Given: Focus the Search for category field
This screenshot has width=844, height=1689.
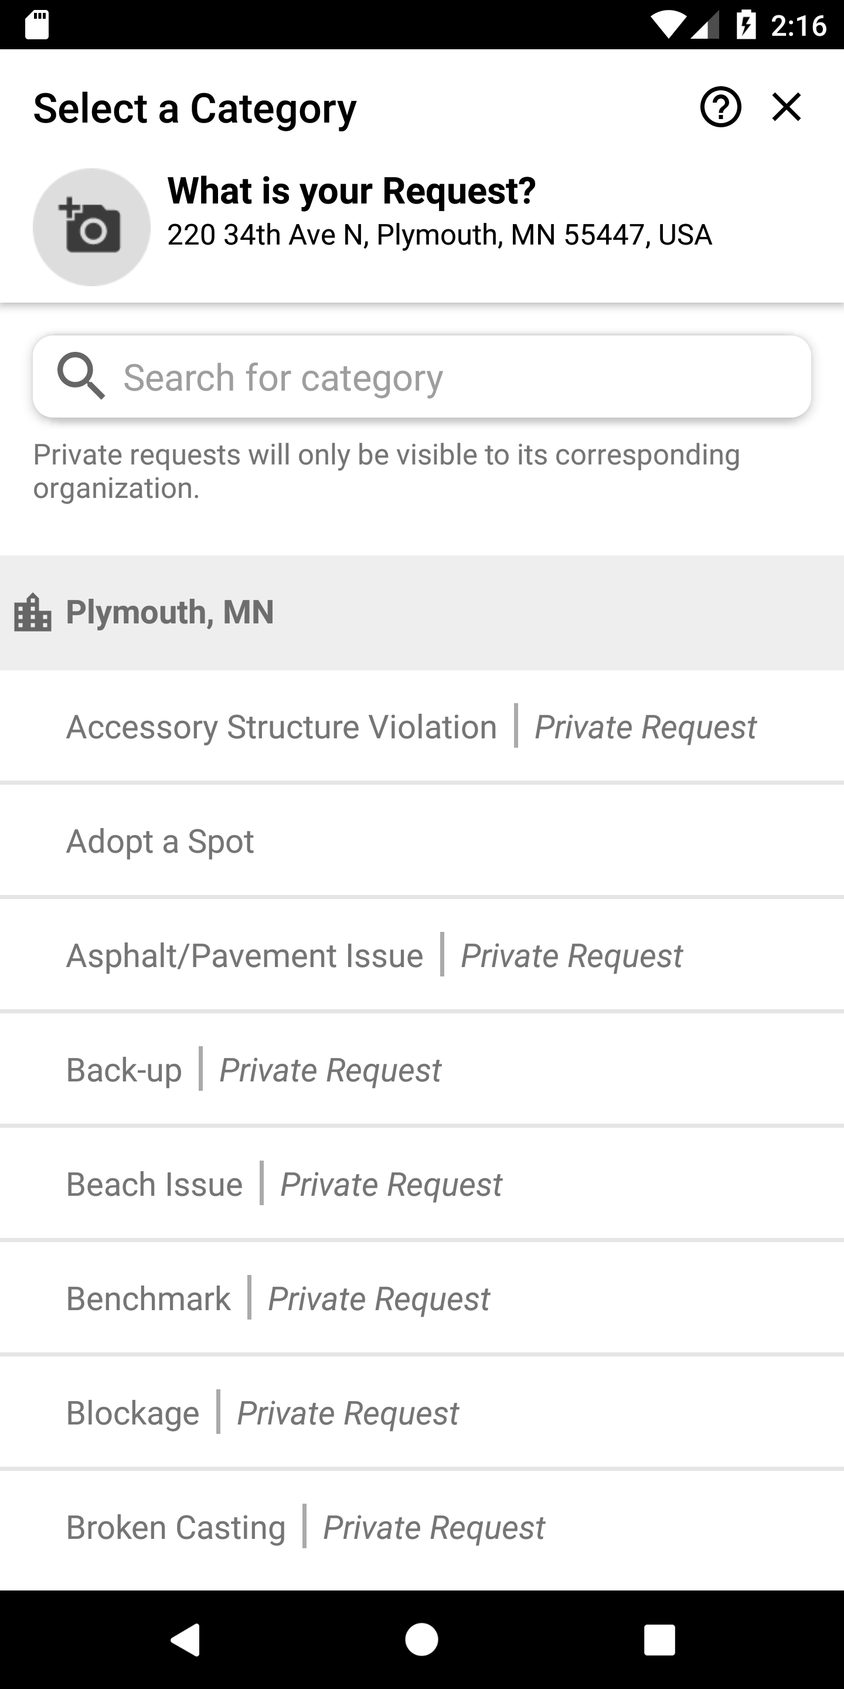Looking at the screenshot, I should tap(422, 377).
